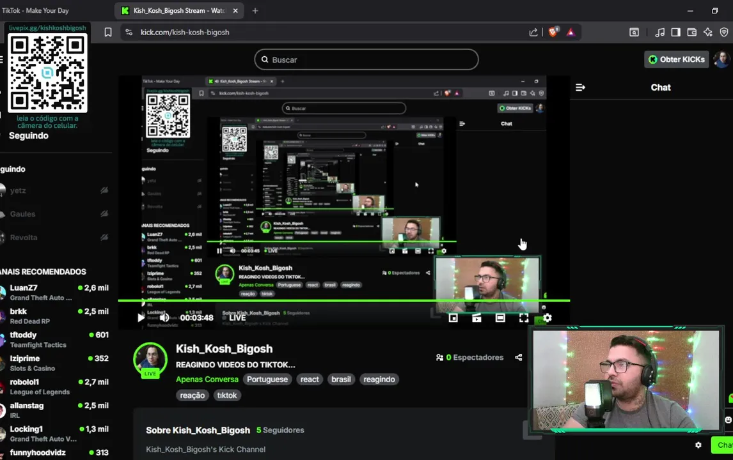
Task: Open the Brave Wallet icon
Action: pyautogui.click(x=692, y=32)
